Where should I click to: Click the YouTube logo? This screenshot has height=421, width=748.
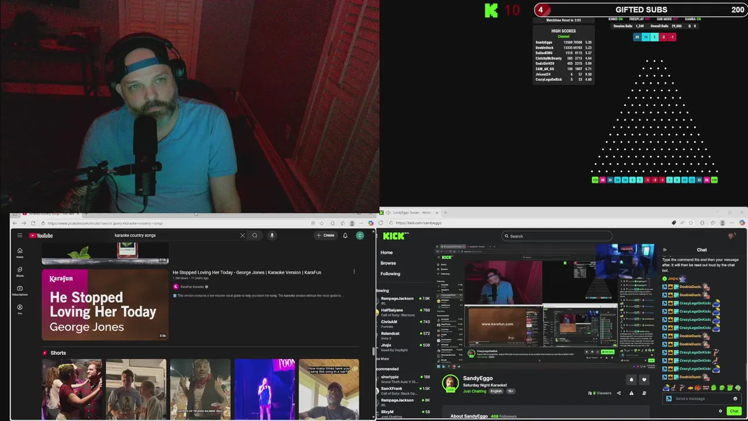41,236
